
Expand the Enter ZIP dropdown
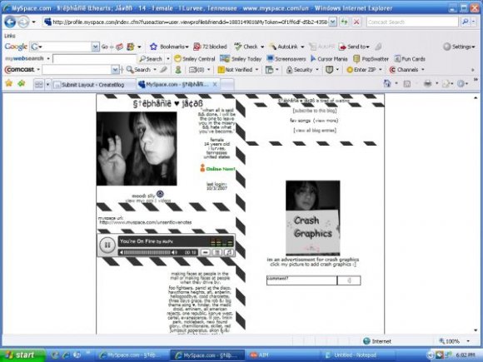380,70
